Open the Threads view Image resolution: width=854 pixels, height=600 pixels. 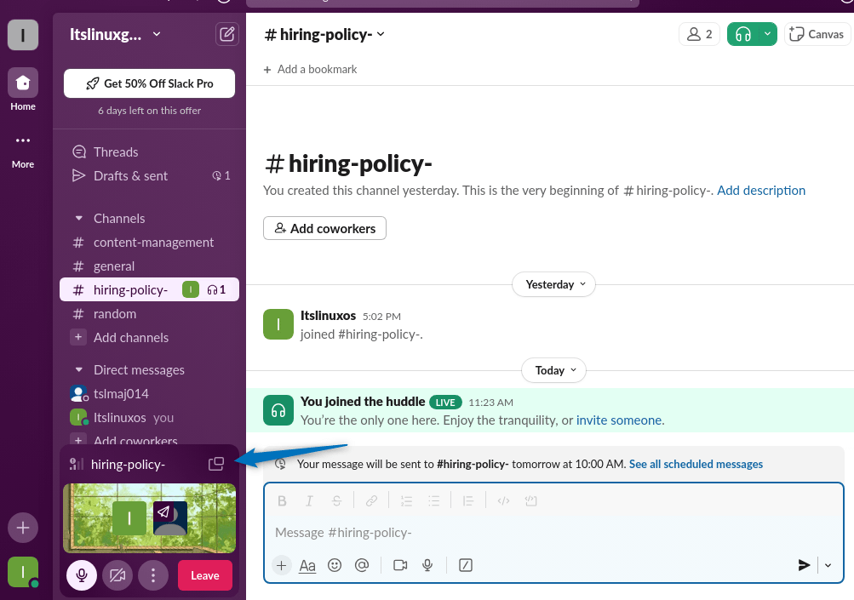pos(116,152)
